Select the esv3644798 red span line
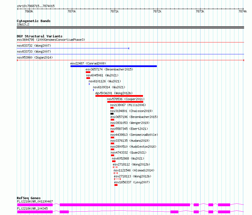Viewport: 252px width, 215px height. coord(130,42)
